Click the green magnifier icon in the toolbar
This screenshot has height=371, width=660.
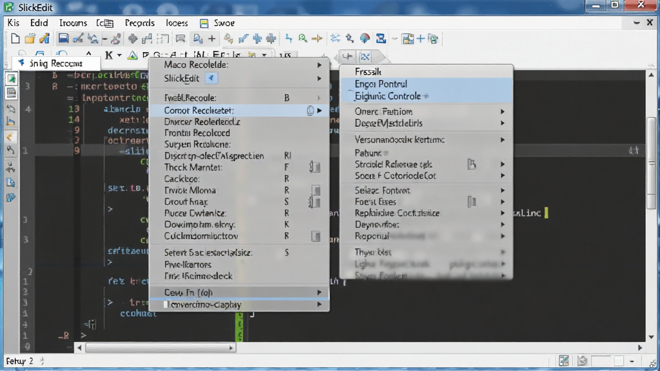303,39
